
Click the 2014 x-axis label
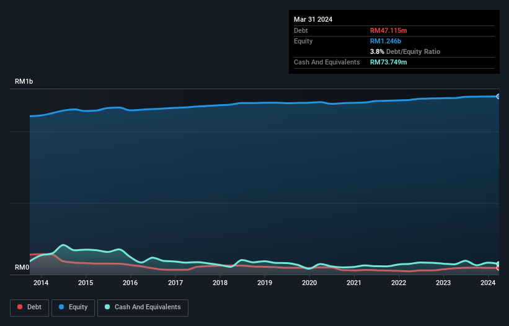(41, 283)
